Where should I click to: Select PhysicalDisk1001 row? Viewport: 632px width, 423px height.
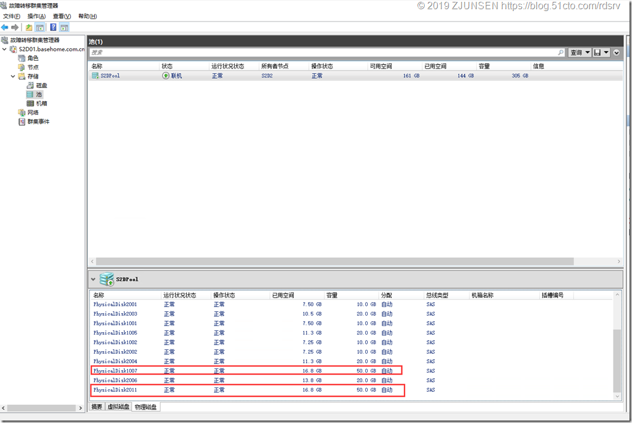click(350, 323)
